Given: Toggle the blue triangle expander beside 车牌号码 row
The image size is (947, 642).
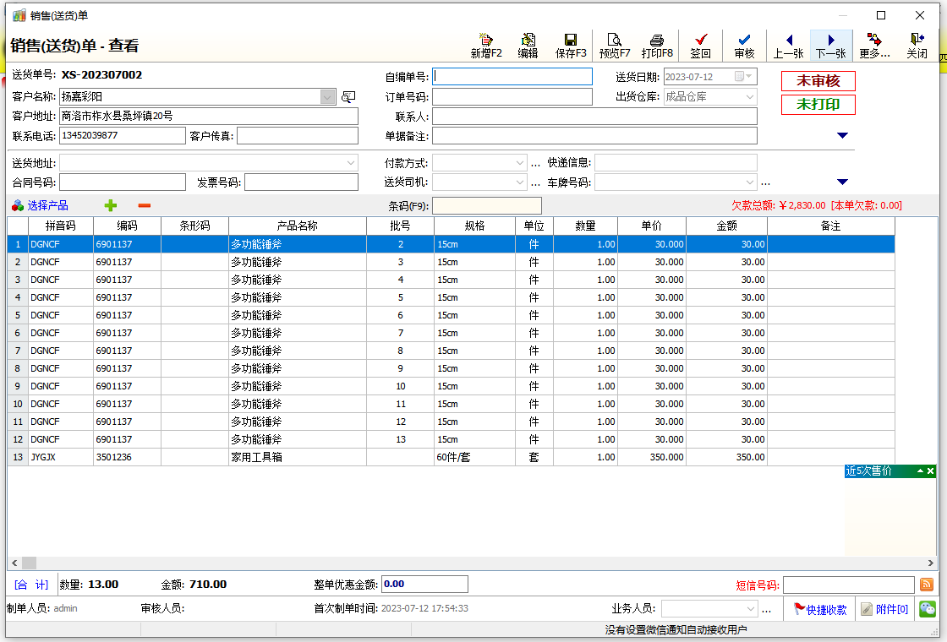Looking at the screenshot, I should (842, 182).
